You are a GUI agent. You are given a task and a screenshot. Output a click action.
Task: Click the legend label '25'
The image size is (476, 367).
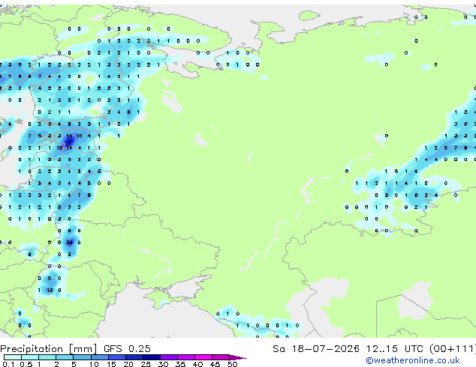146,364
